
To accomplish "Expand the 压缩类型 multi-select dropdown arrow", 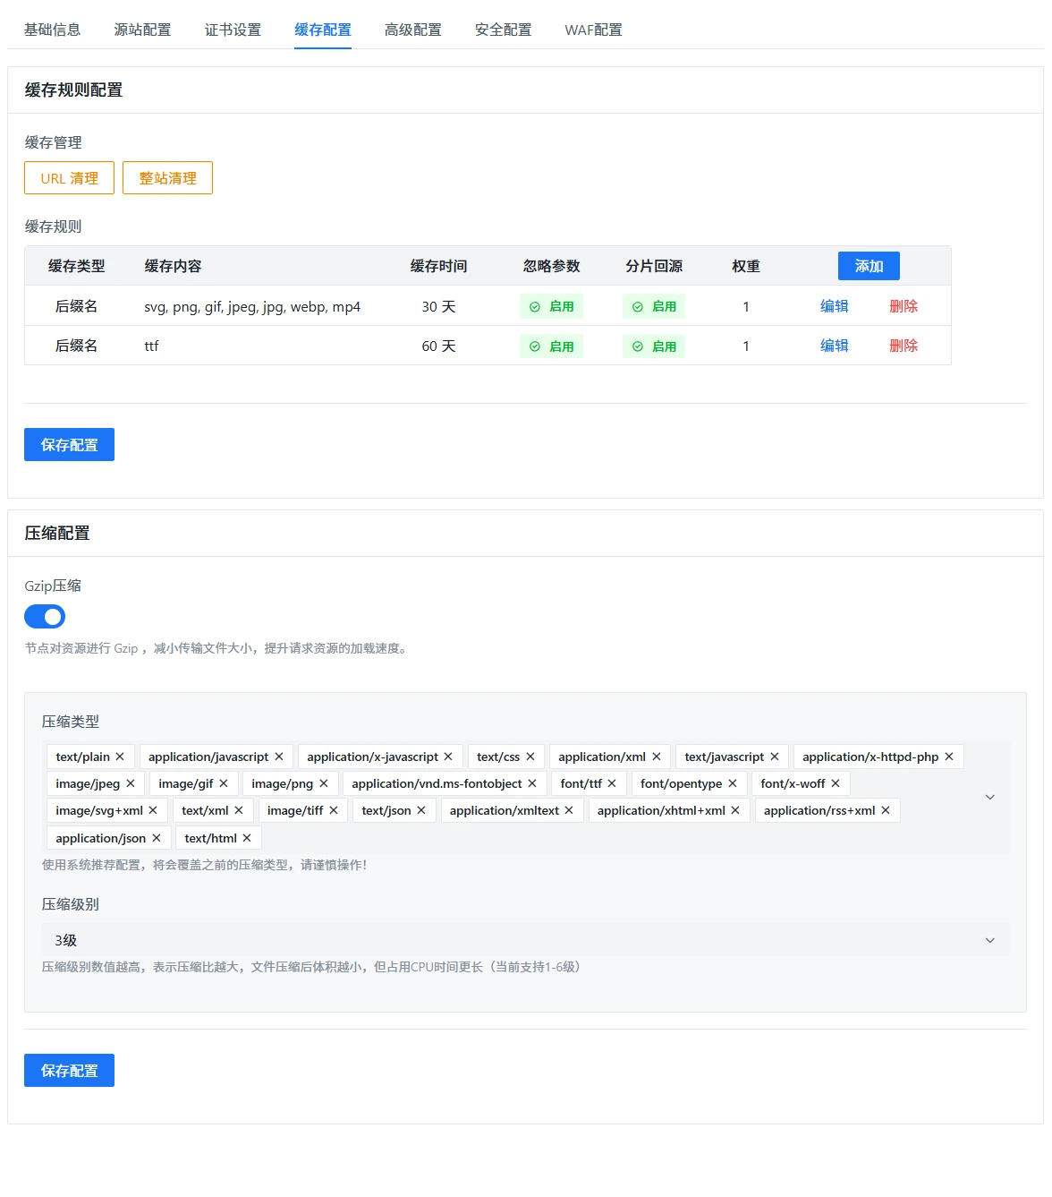I will 989,797.
